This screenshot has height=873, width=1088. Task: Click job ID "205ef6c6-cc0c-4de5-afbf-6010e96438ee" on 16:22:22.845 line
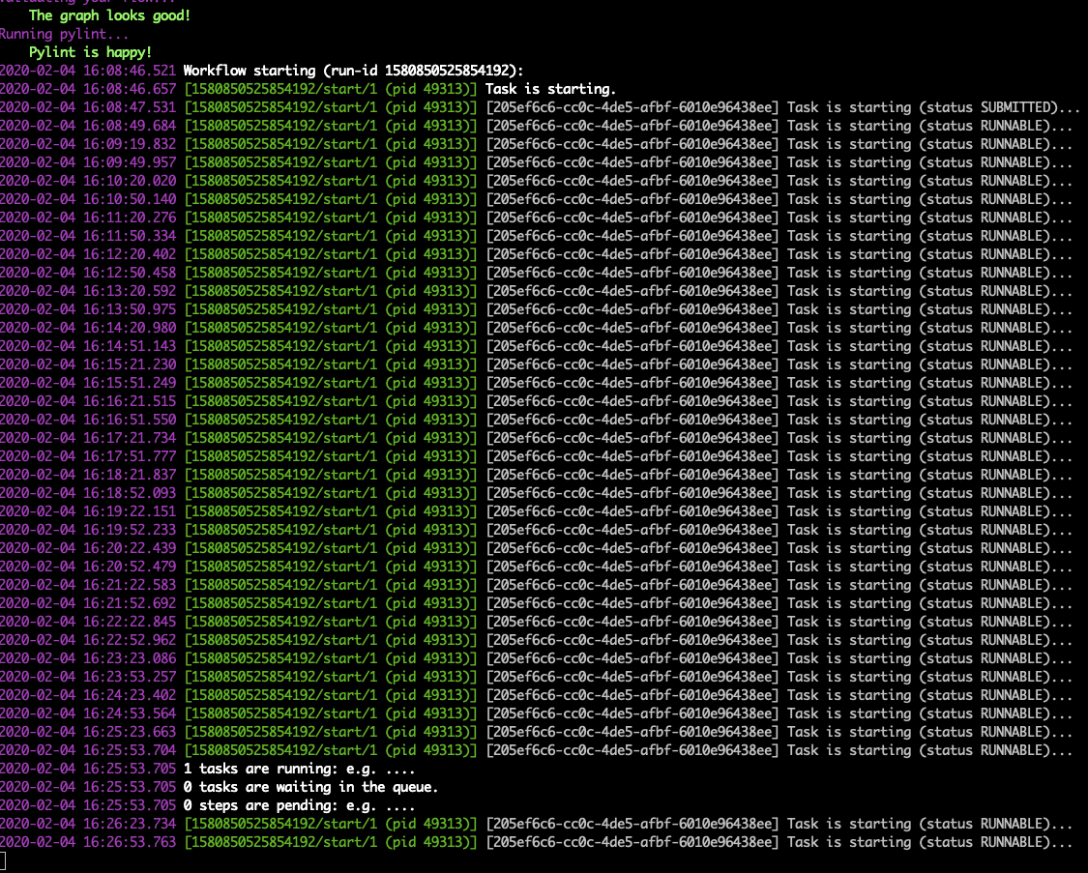click(x=632, y=622)
